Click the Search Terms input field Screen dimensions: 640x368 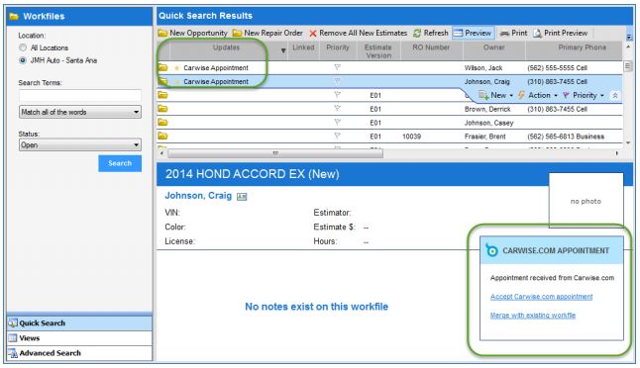coord(80,96)
